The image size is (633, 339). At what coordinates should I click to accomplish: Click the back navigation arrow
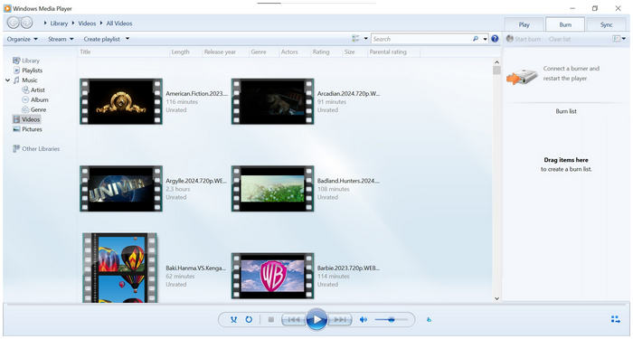[14, 23]
